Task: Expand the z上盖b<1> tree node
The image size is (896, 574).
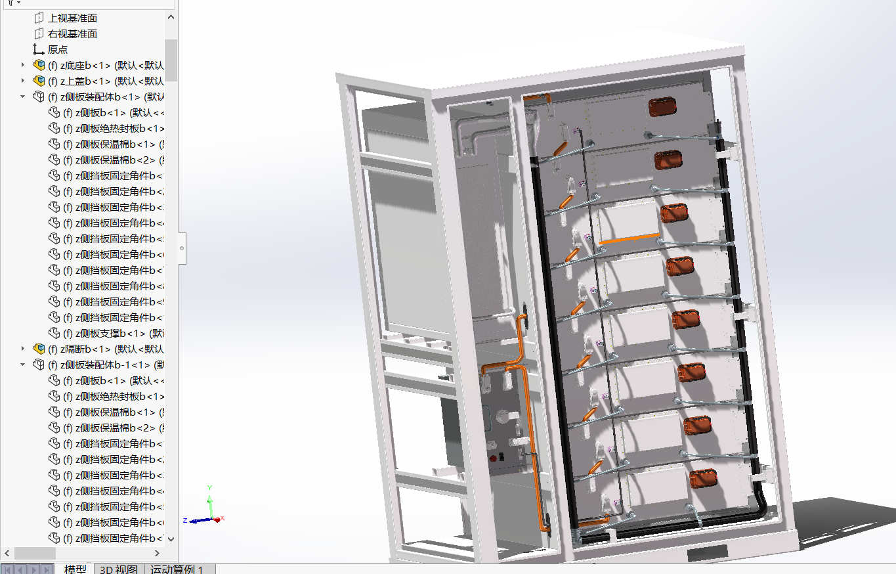Action: click(x=23, y=81)
